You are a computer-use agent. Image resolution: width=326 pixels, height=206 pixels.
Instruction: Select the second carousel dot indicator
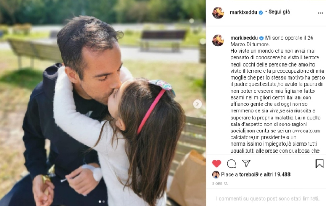click(104, 202)
